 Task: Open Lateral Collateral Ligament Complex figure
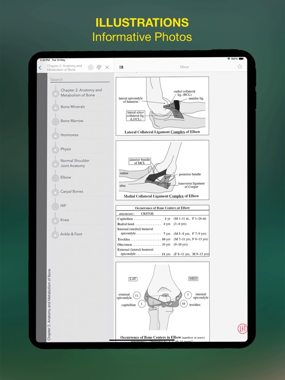[162, 106]
